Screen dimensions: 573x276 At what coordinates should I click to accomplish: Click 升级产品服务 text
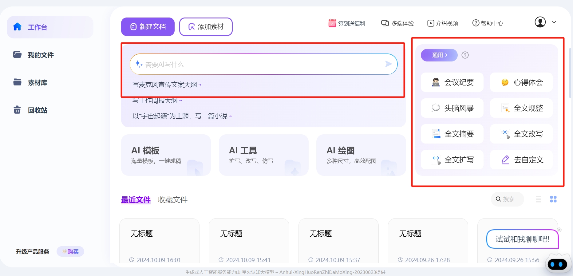pos(33,252)
